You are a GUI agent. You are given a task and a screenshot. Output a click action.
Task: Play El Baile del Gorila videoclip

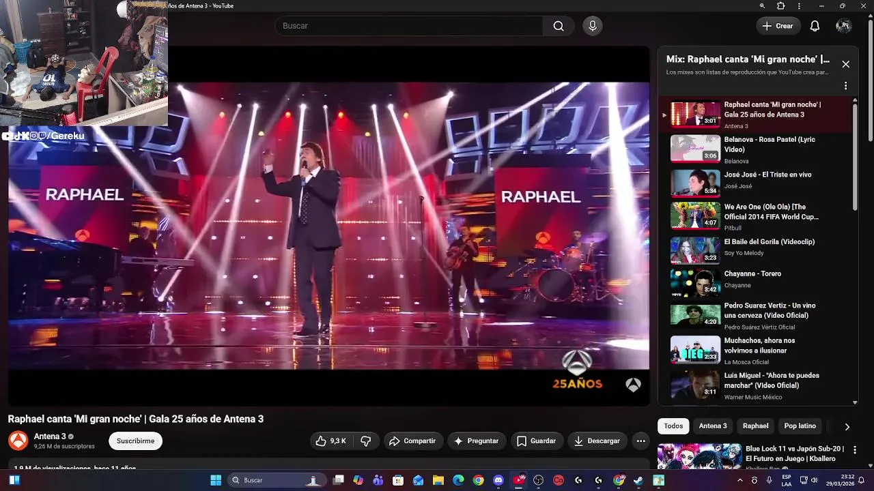click(756, 249)
